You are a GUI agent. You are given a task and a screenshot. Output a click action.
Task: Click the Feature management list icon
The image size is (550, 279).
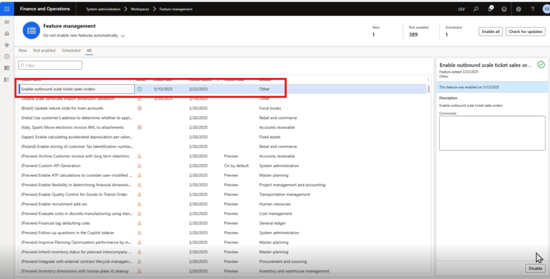tap(31, 31)
